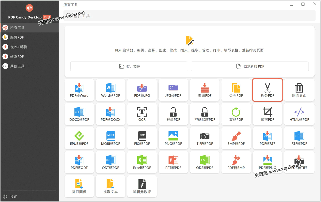The height and width of the screenshot is (202, 321).
Task: Open the PDF轉DOCX tool
Action: click(x=110, y=114)
